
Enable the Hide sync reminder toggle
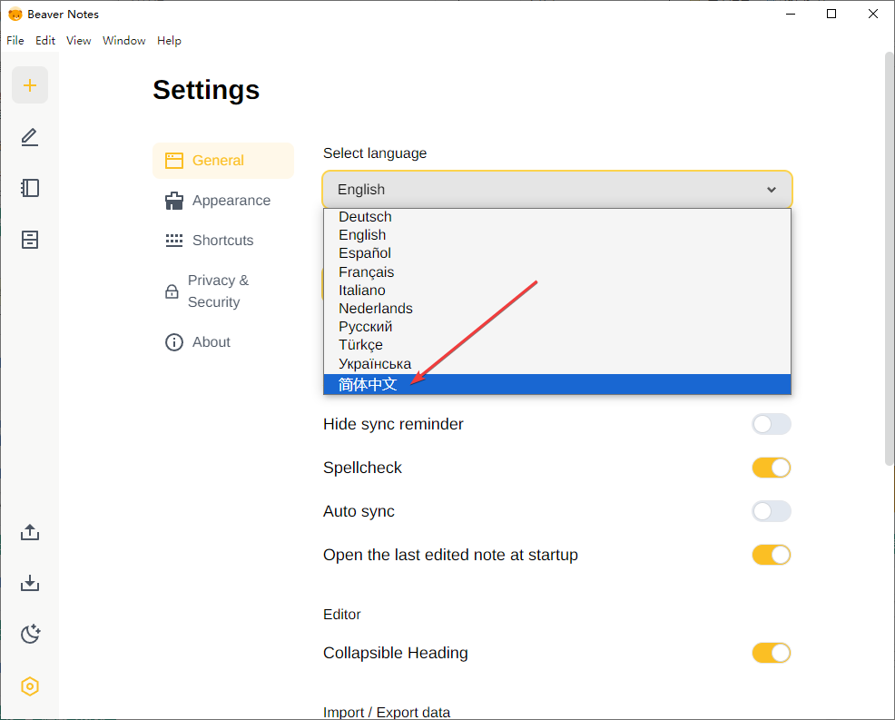tap(771, 424)
